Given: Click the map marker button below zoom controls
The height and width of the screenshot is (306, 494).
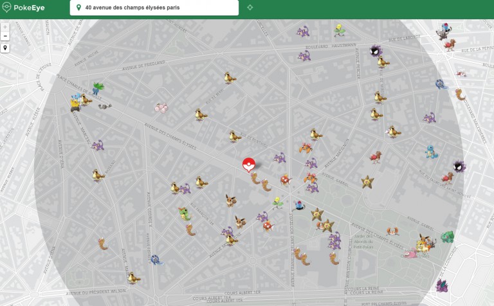Looking at the screenshot, I should pyautogui.click(x=5, y=48).
